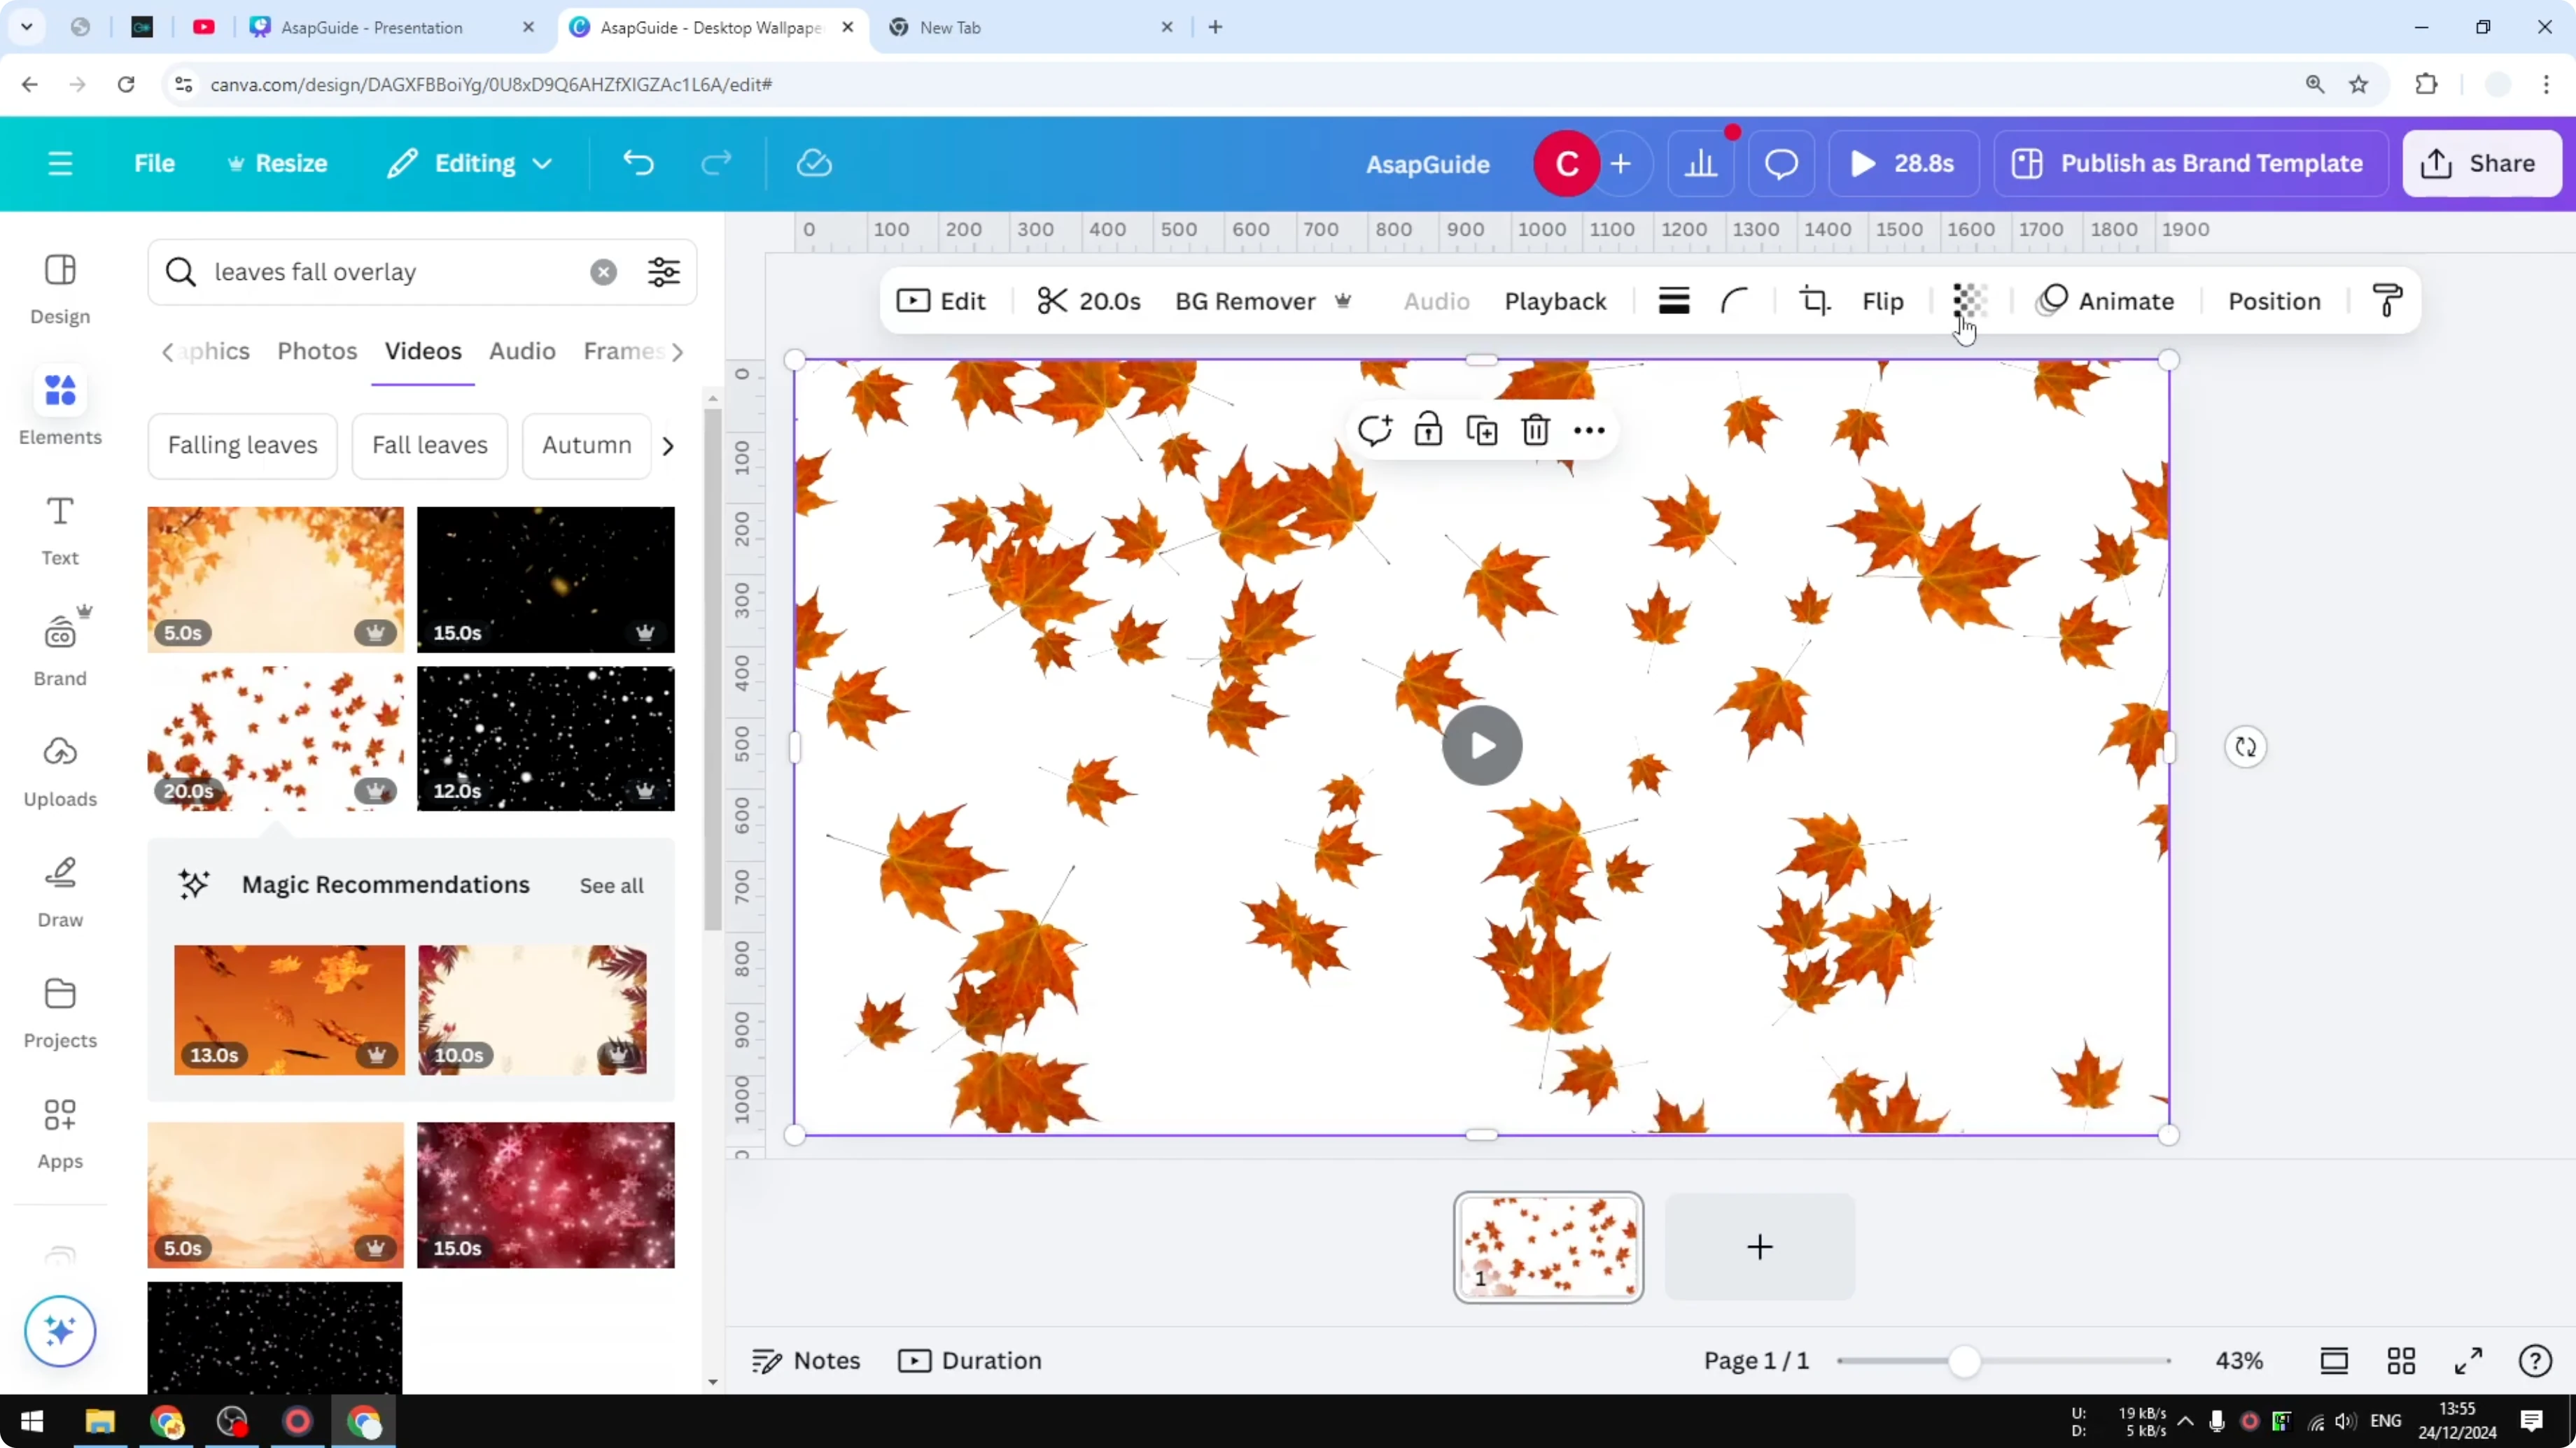Open the transparency settings icon
Image resolution: width=2576 pixels, height=1448 pixels.
(x=1968, y=301)
